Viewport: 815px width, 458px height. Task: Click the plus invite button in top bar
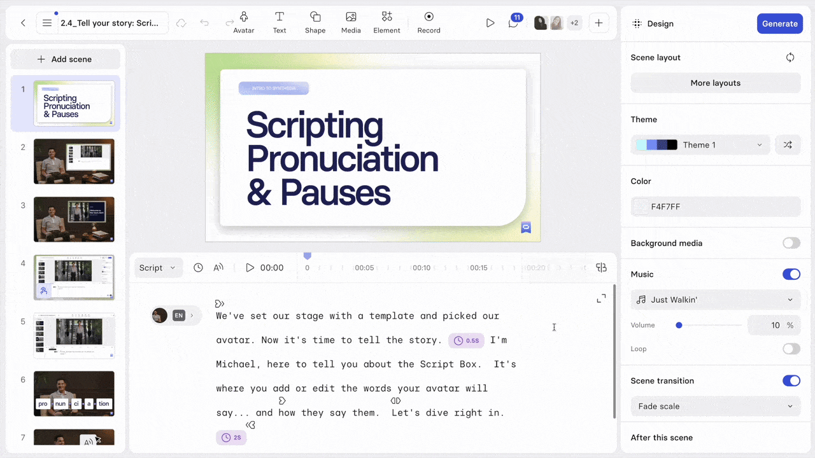[x=599, y=23]
